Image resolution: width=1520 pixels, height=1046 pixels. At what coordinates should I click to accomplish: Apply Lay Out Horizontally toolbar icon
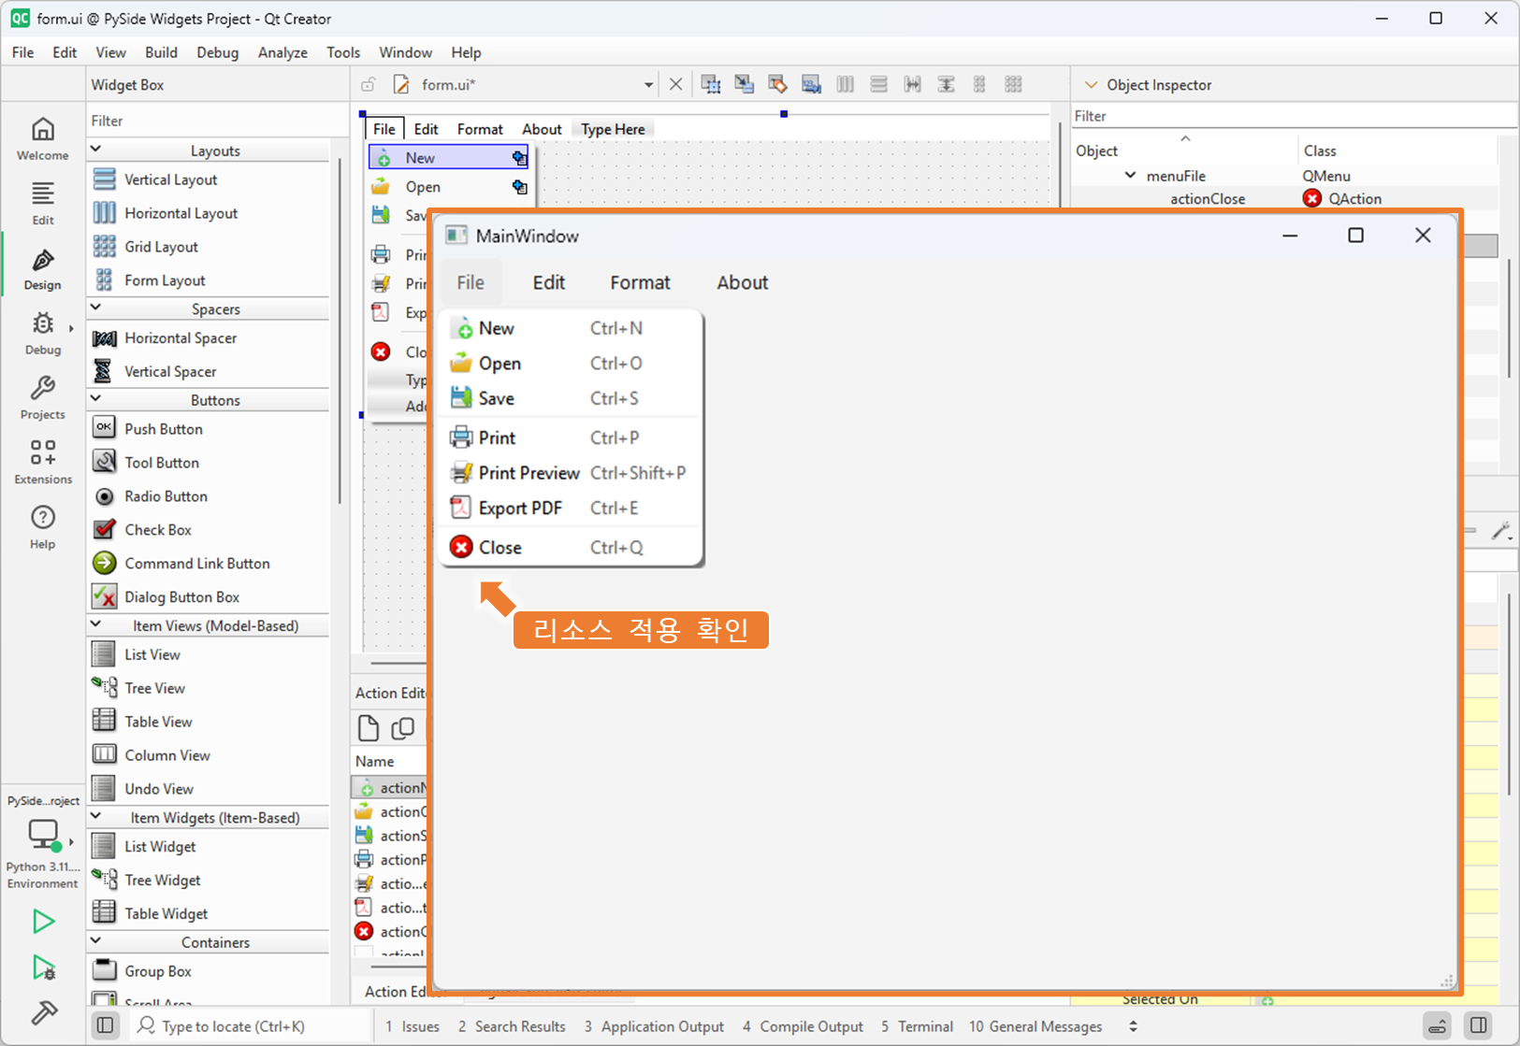point(846,85)
